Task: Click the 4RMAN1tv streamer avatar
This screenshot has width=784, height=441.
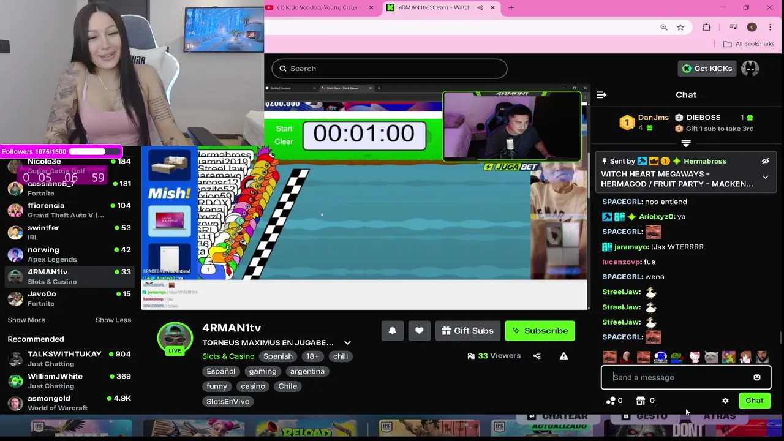Action: click(x=175, y=337)
